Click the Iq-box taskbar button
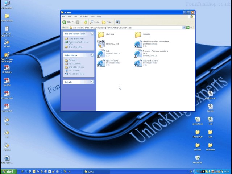Image resolution: width=232 pixels, height=174 pixels. point(97,171)
